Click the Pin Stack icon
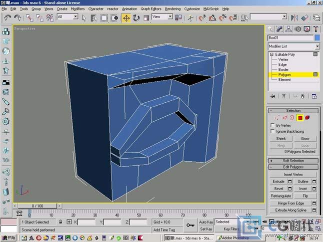 272,96
